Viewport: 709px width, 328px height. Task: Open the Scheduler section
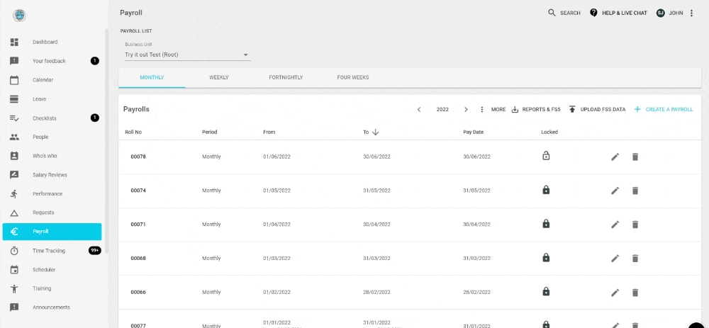[x=52, y=270]
